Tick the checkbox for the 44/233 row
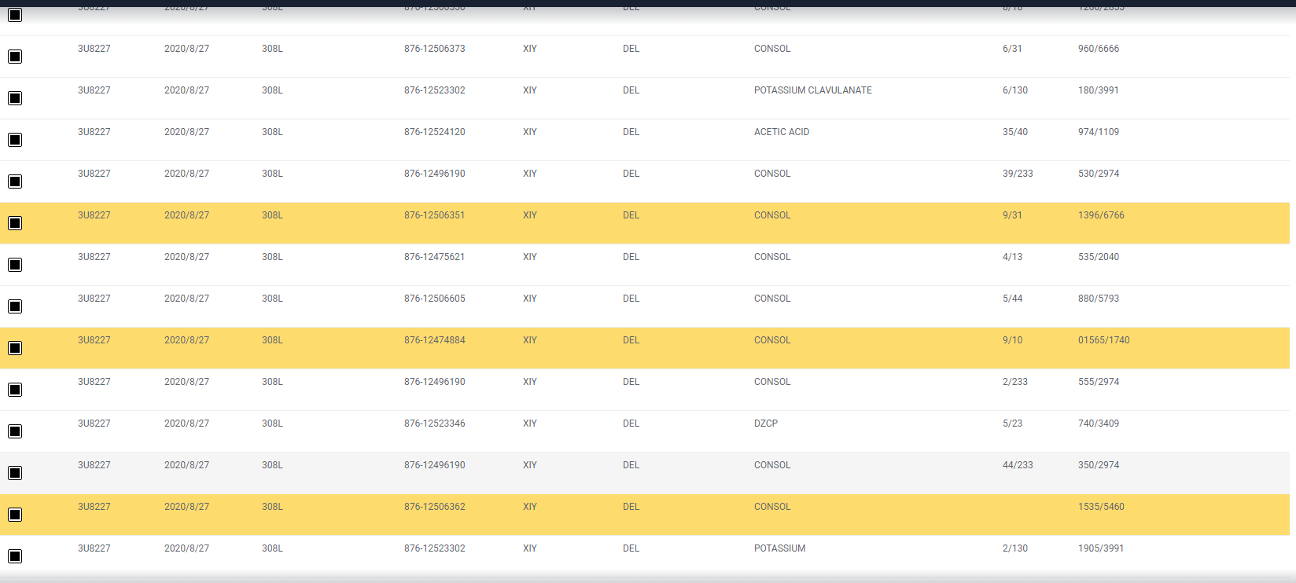The width and height of the screenshot is (1296, 583). (x=15, y=473)
